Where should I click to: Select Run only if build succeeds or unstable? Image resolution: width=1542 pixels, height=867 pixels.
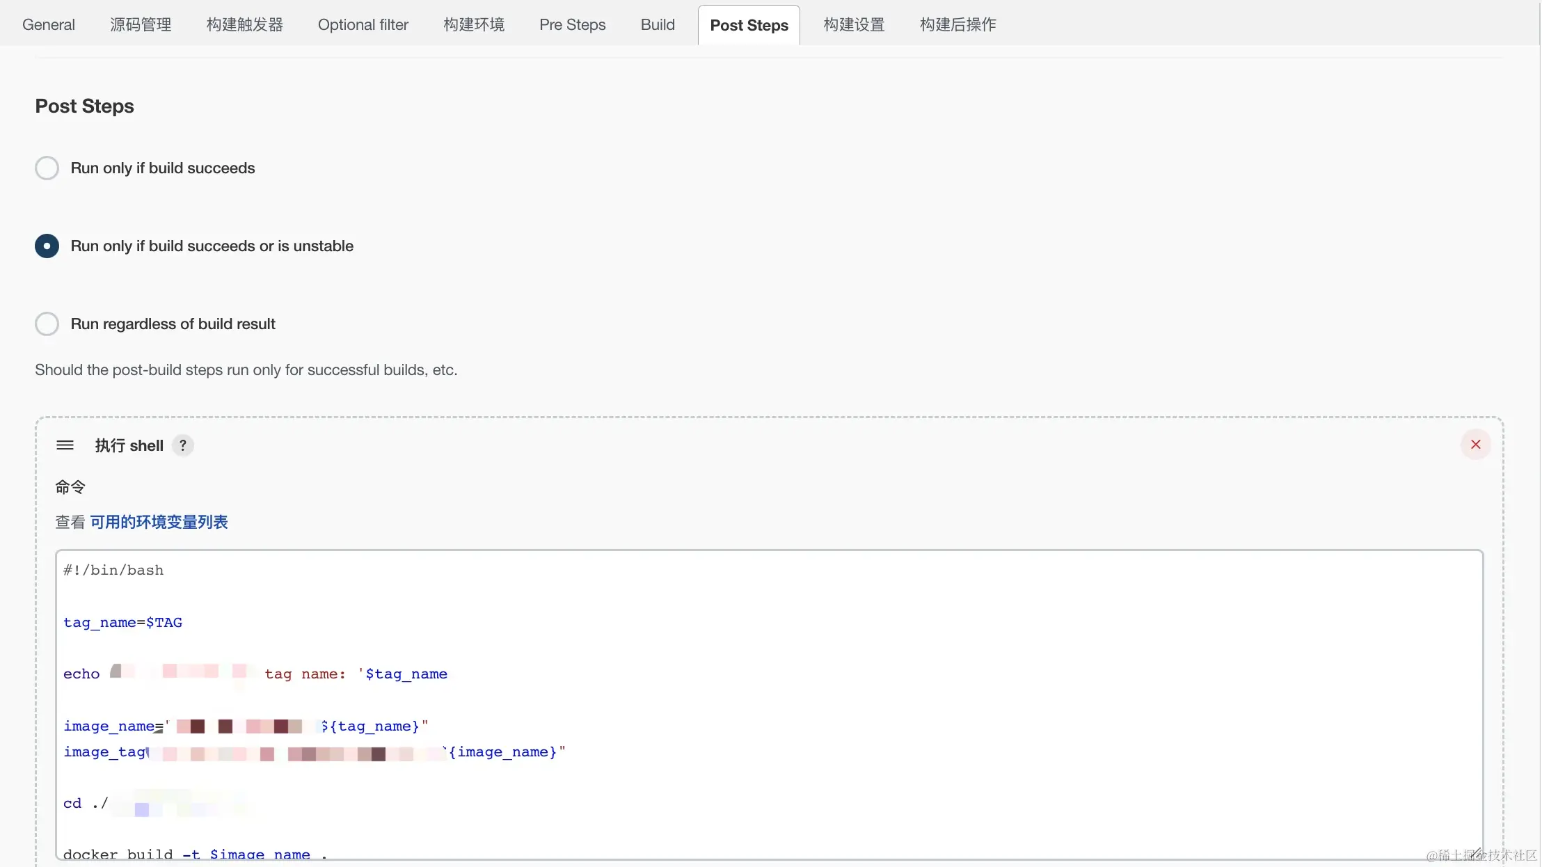(47, 246)
